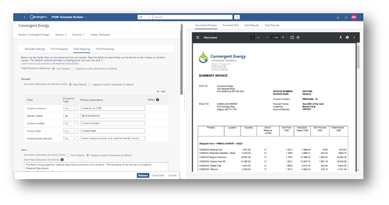This screenshot has width=389, height=205.
Task: Download the FileContent document
Action: pyautogui.click(x=340, y=37)
